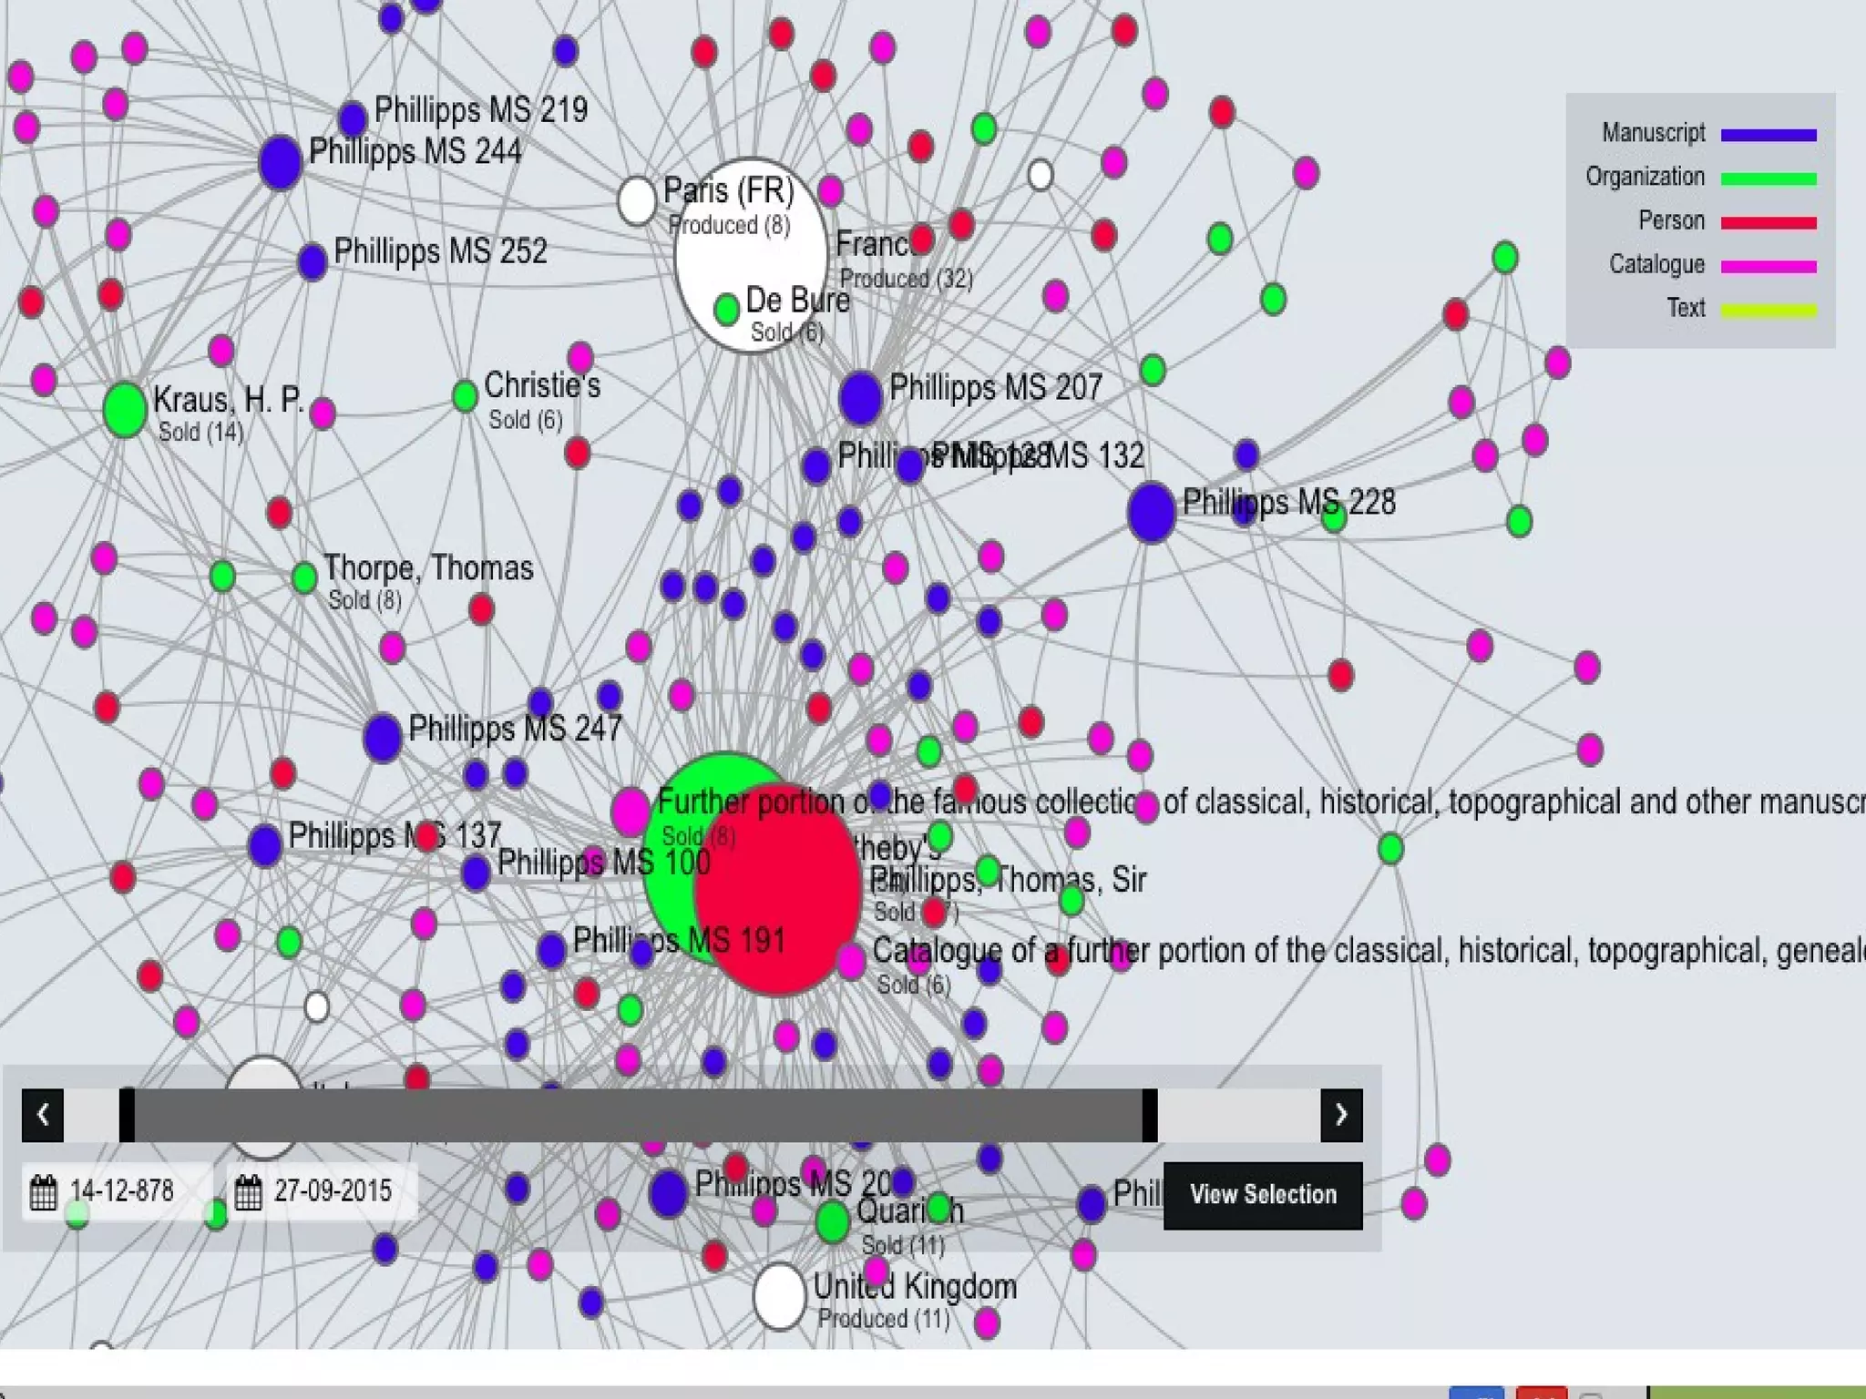Screen dimensions: 1866x1399
Task: Select the United Kingdom white node
Action: coord(779,1296)
